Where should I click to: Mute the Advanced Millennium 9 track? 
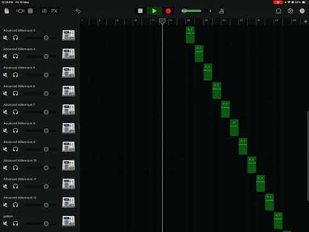5,150
